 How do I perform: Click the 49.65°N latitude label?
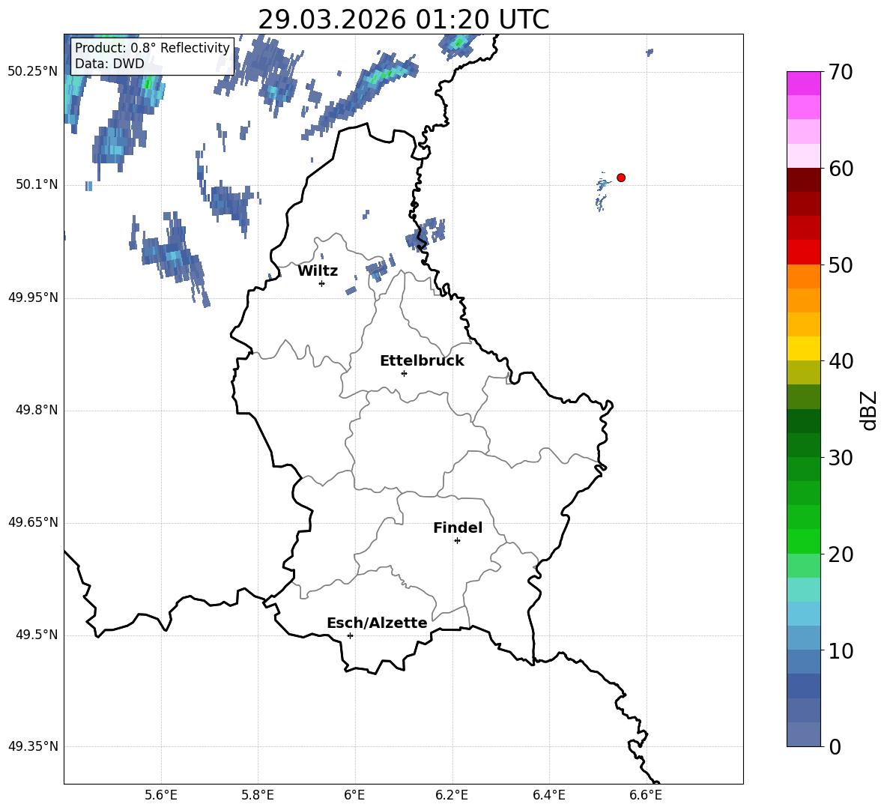point(33,522)
